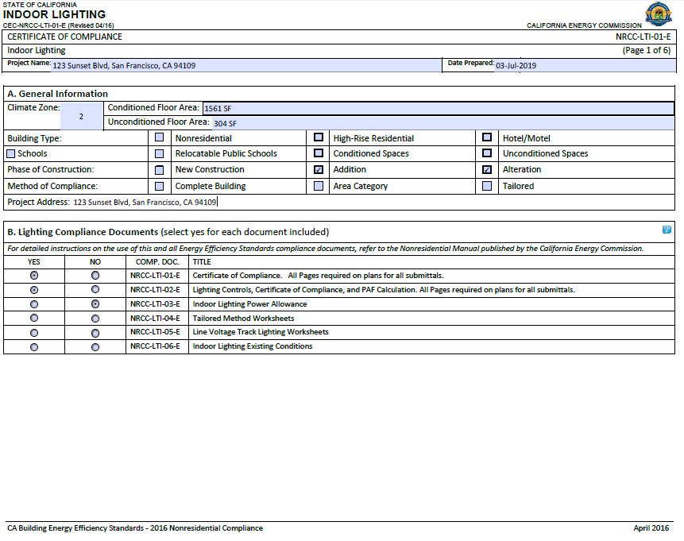The image size is (684, 541).
Task: Select YES for NRCC-LTI-03-E Indoor Lighting Power Allowance
Action: point(34,304)
